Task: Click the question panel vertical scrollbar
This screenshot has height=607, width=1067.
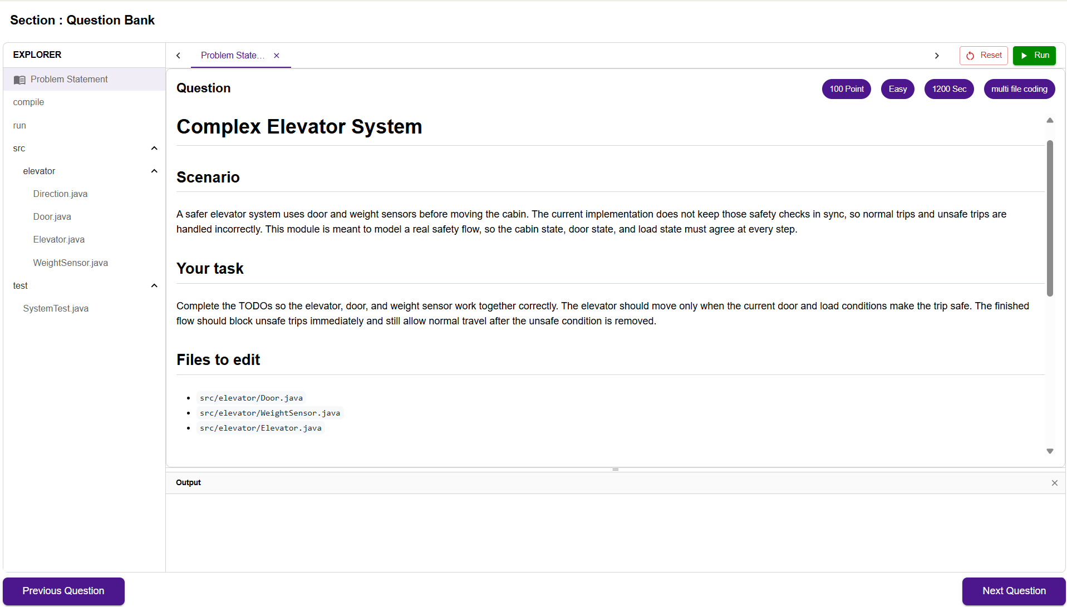Action: [x=1050, y=218]
